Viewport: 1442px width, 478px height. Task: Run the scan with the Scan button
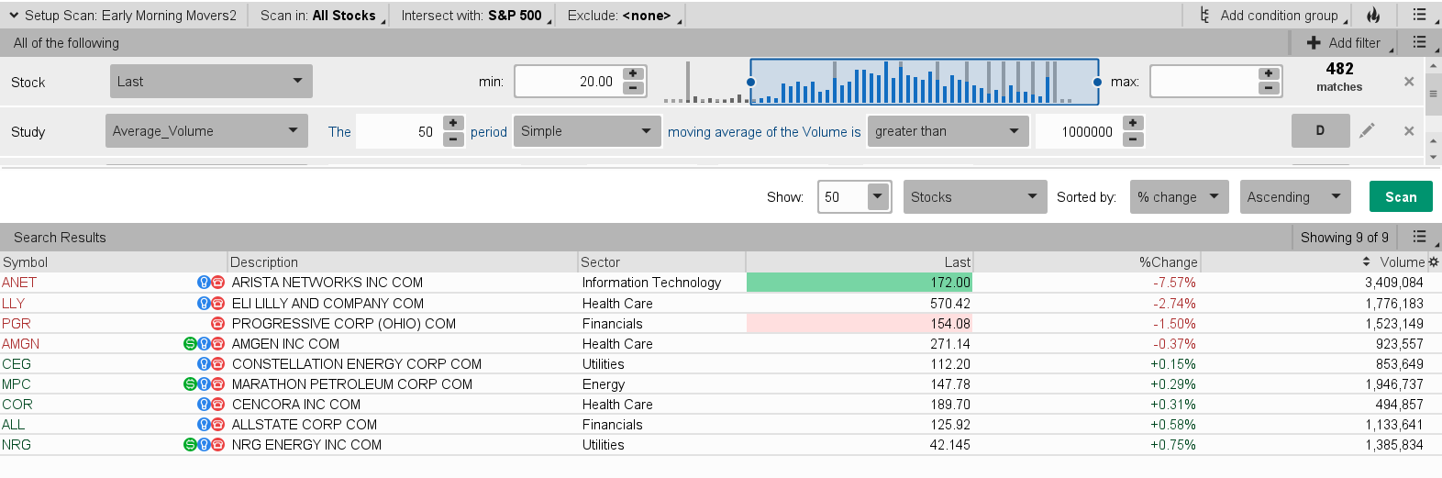pos(1401,197)
